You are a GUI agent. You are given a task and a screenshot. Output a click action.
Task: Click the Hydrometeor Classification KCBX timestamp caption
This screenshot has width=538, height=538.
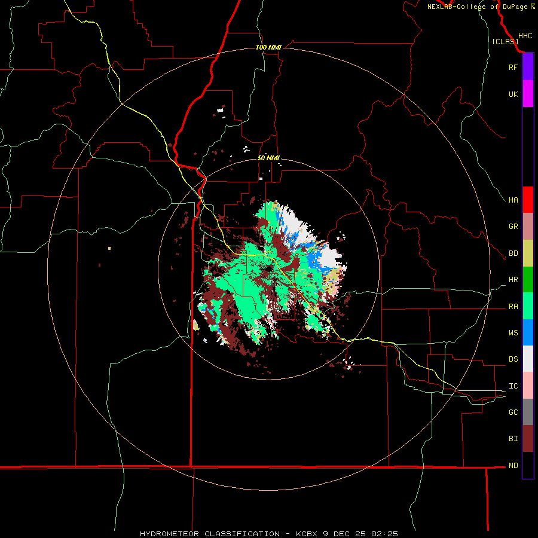click(x=269, y=534)
